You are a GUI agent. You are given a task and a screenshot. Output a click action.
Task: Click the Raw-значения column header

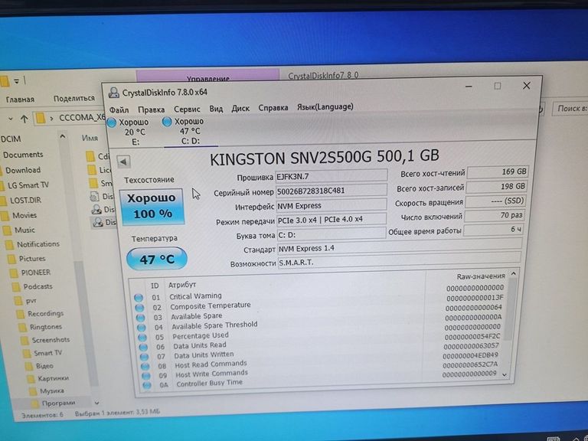click(x=481, y=276)
